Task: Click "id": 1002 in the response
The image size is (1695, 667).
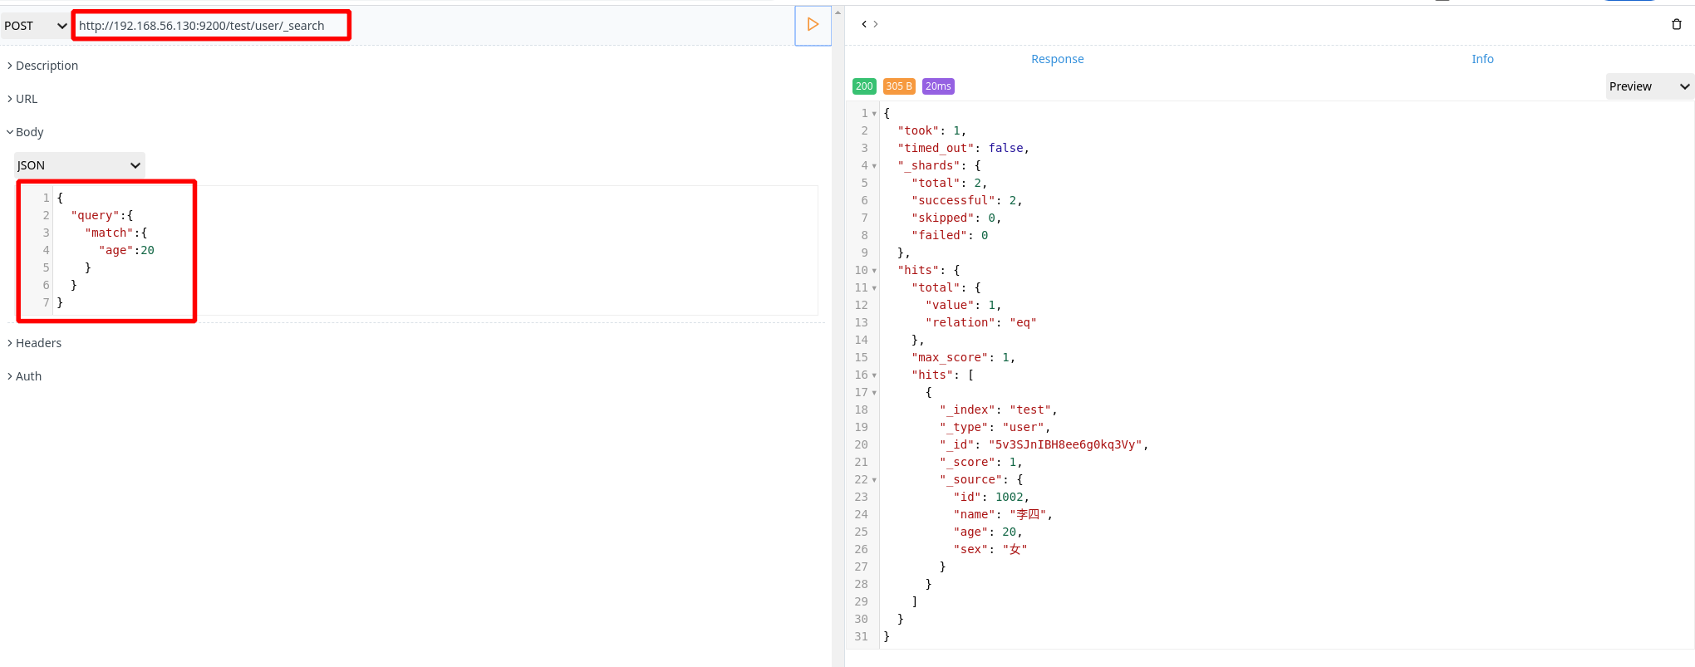Action: (991, 497)
